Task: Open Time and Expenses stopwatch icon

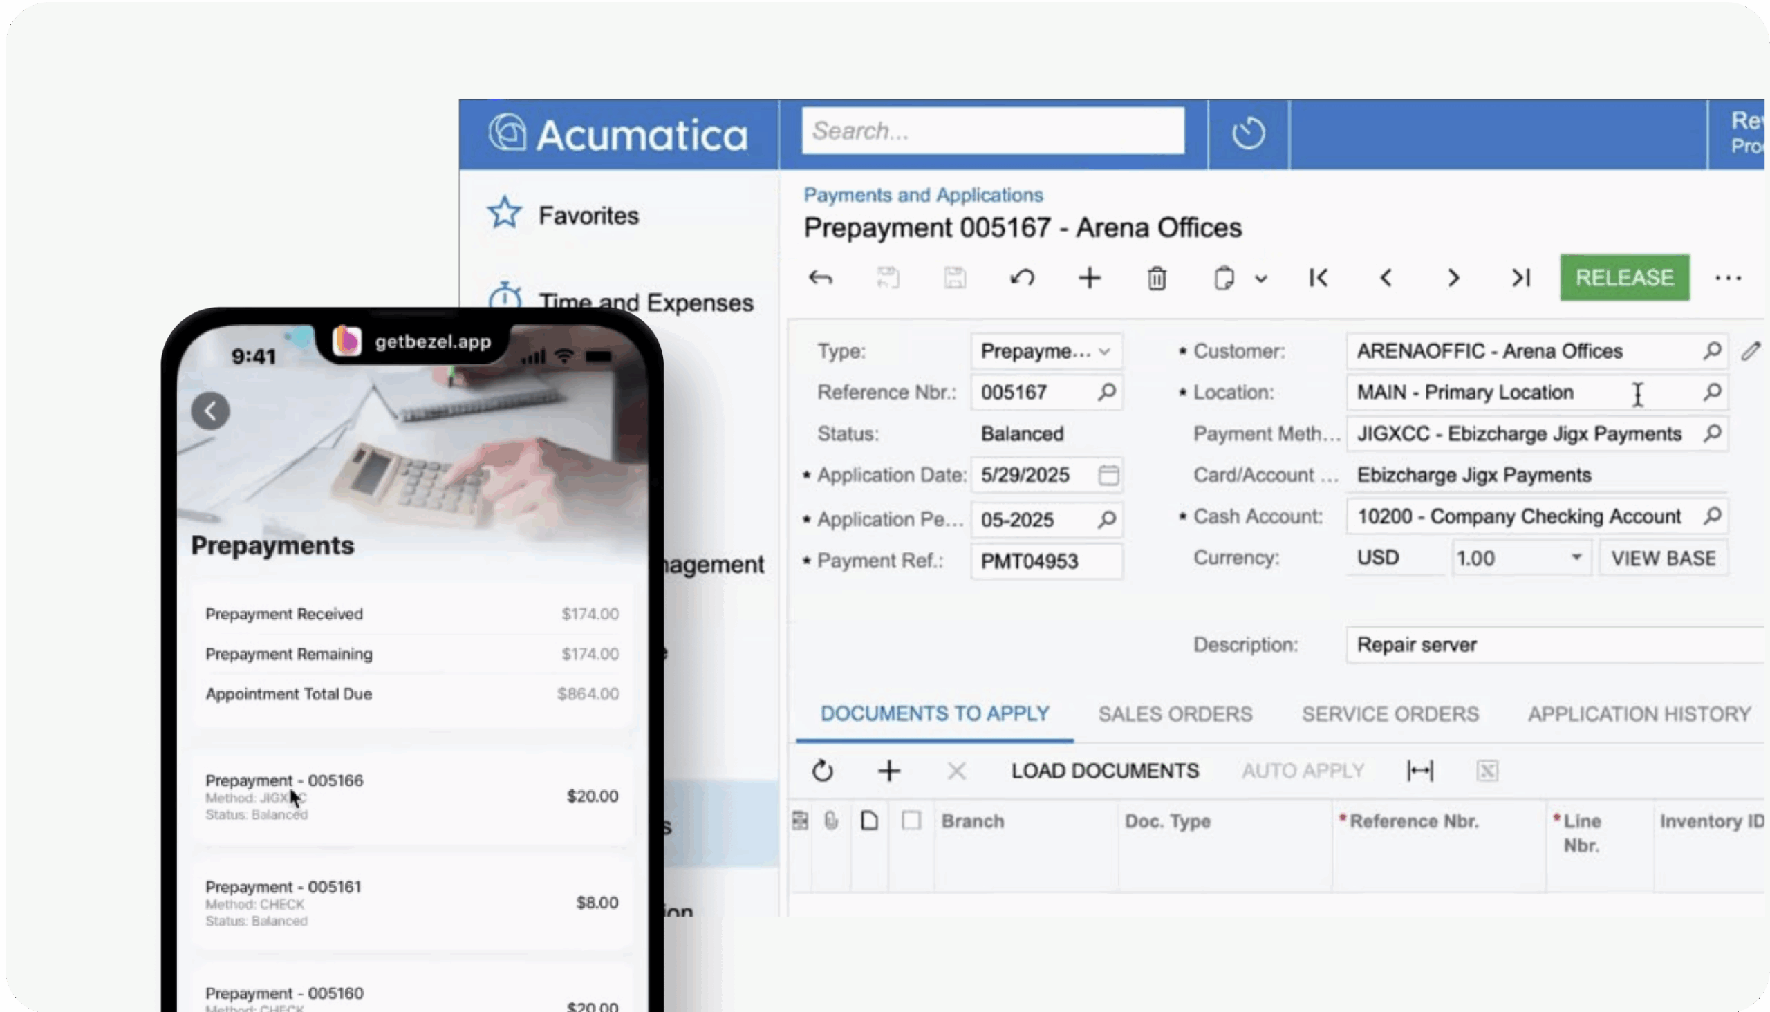Action: 505,297
